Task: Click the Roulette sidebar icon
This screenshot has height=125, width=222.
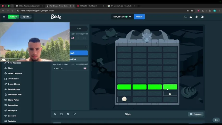Action: click(5, 121)
